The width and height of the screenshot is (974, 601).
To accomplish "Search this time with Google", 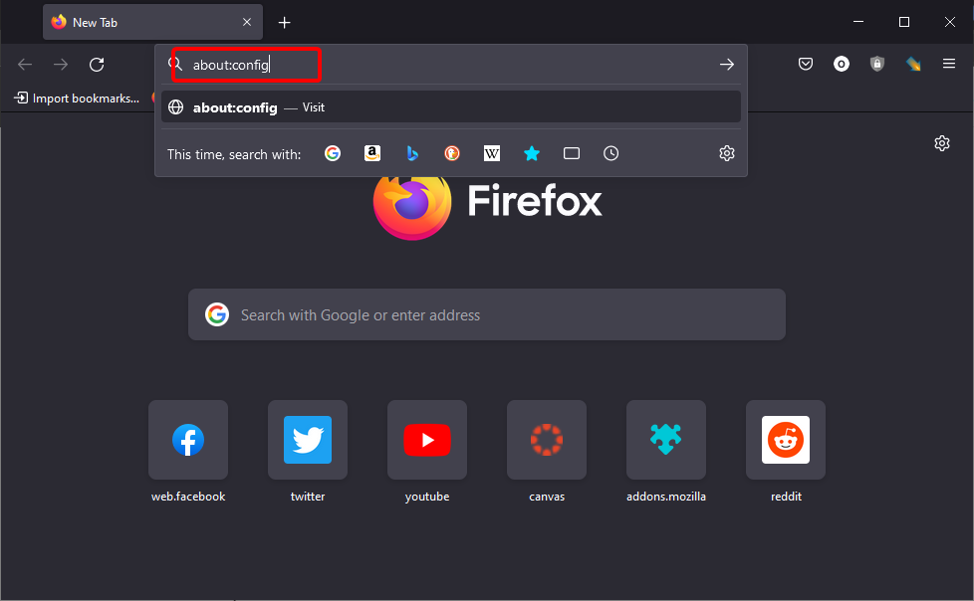I will click(x=333, y=153).
